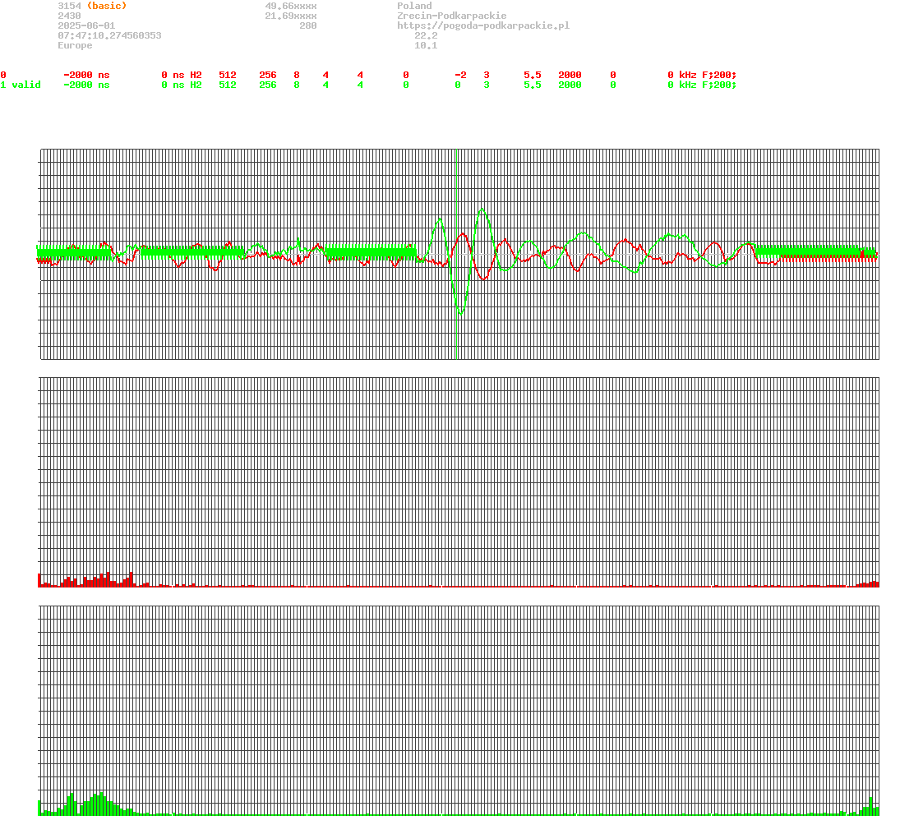Image resolution: width=900 pixels, height=834 pixels.
Task: Click the green "256" value
Action: [x=267, y=85]
